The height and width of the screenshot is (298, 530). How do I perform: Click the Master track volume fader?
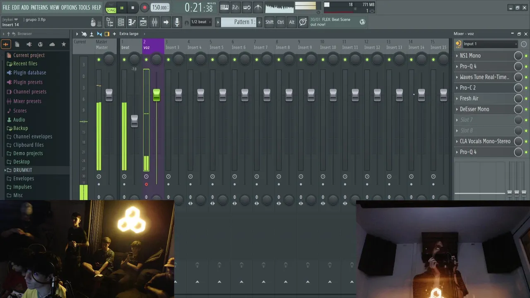pyautogui.click(x=109, y=95)
